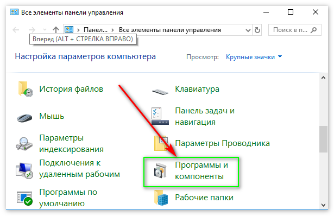The width and height of the screenshot is (334, 216).
Task: Open the recent locations dropdown arrow
Action: pyautogui.click(x=45, y=30)
